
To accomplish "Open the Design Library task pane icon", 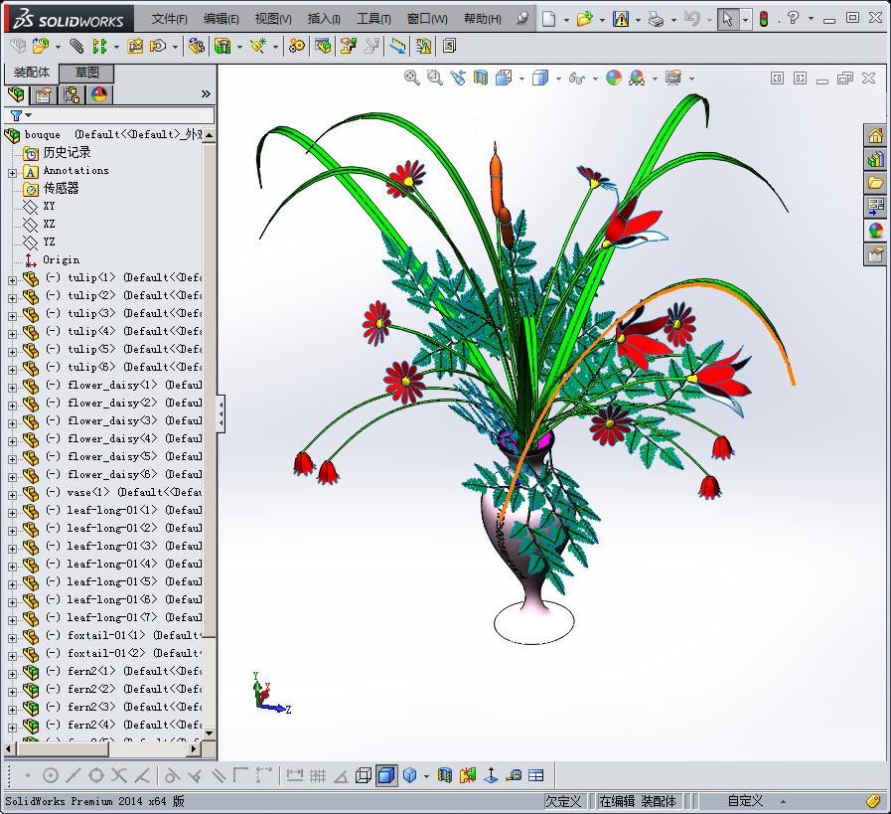I will 875,159.
